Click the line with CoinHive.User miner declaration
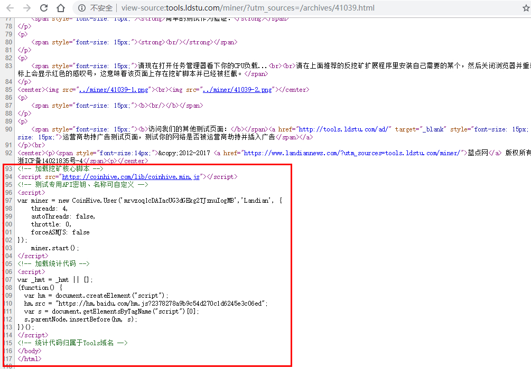Viewport: 531px width, 369px height. pos(150,201)
